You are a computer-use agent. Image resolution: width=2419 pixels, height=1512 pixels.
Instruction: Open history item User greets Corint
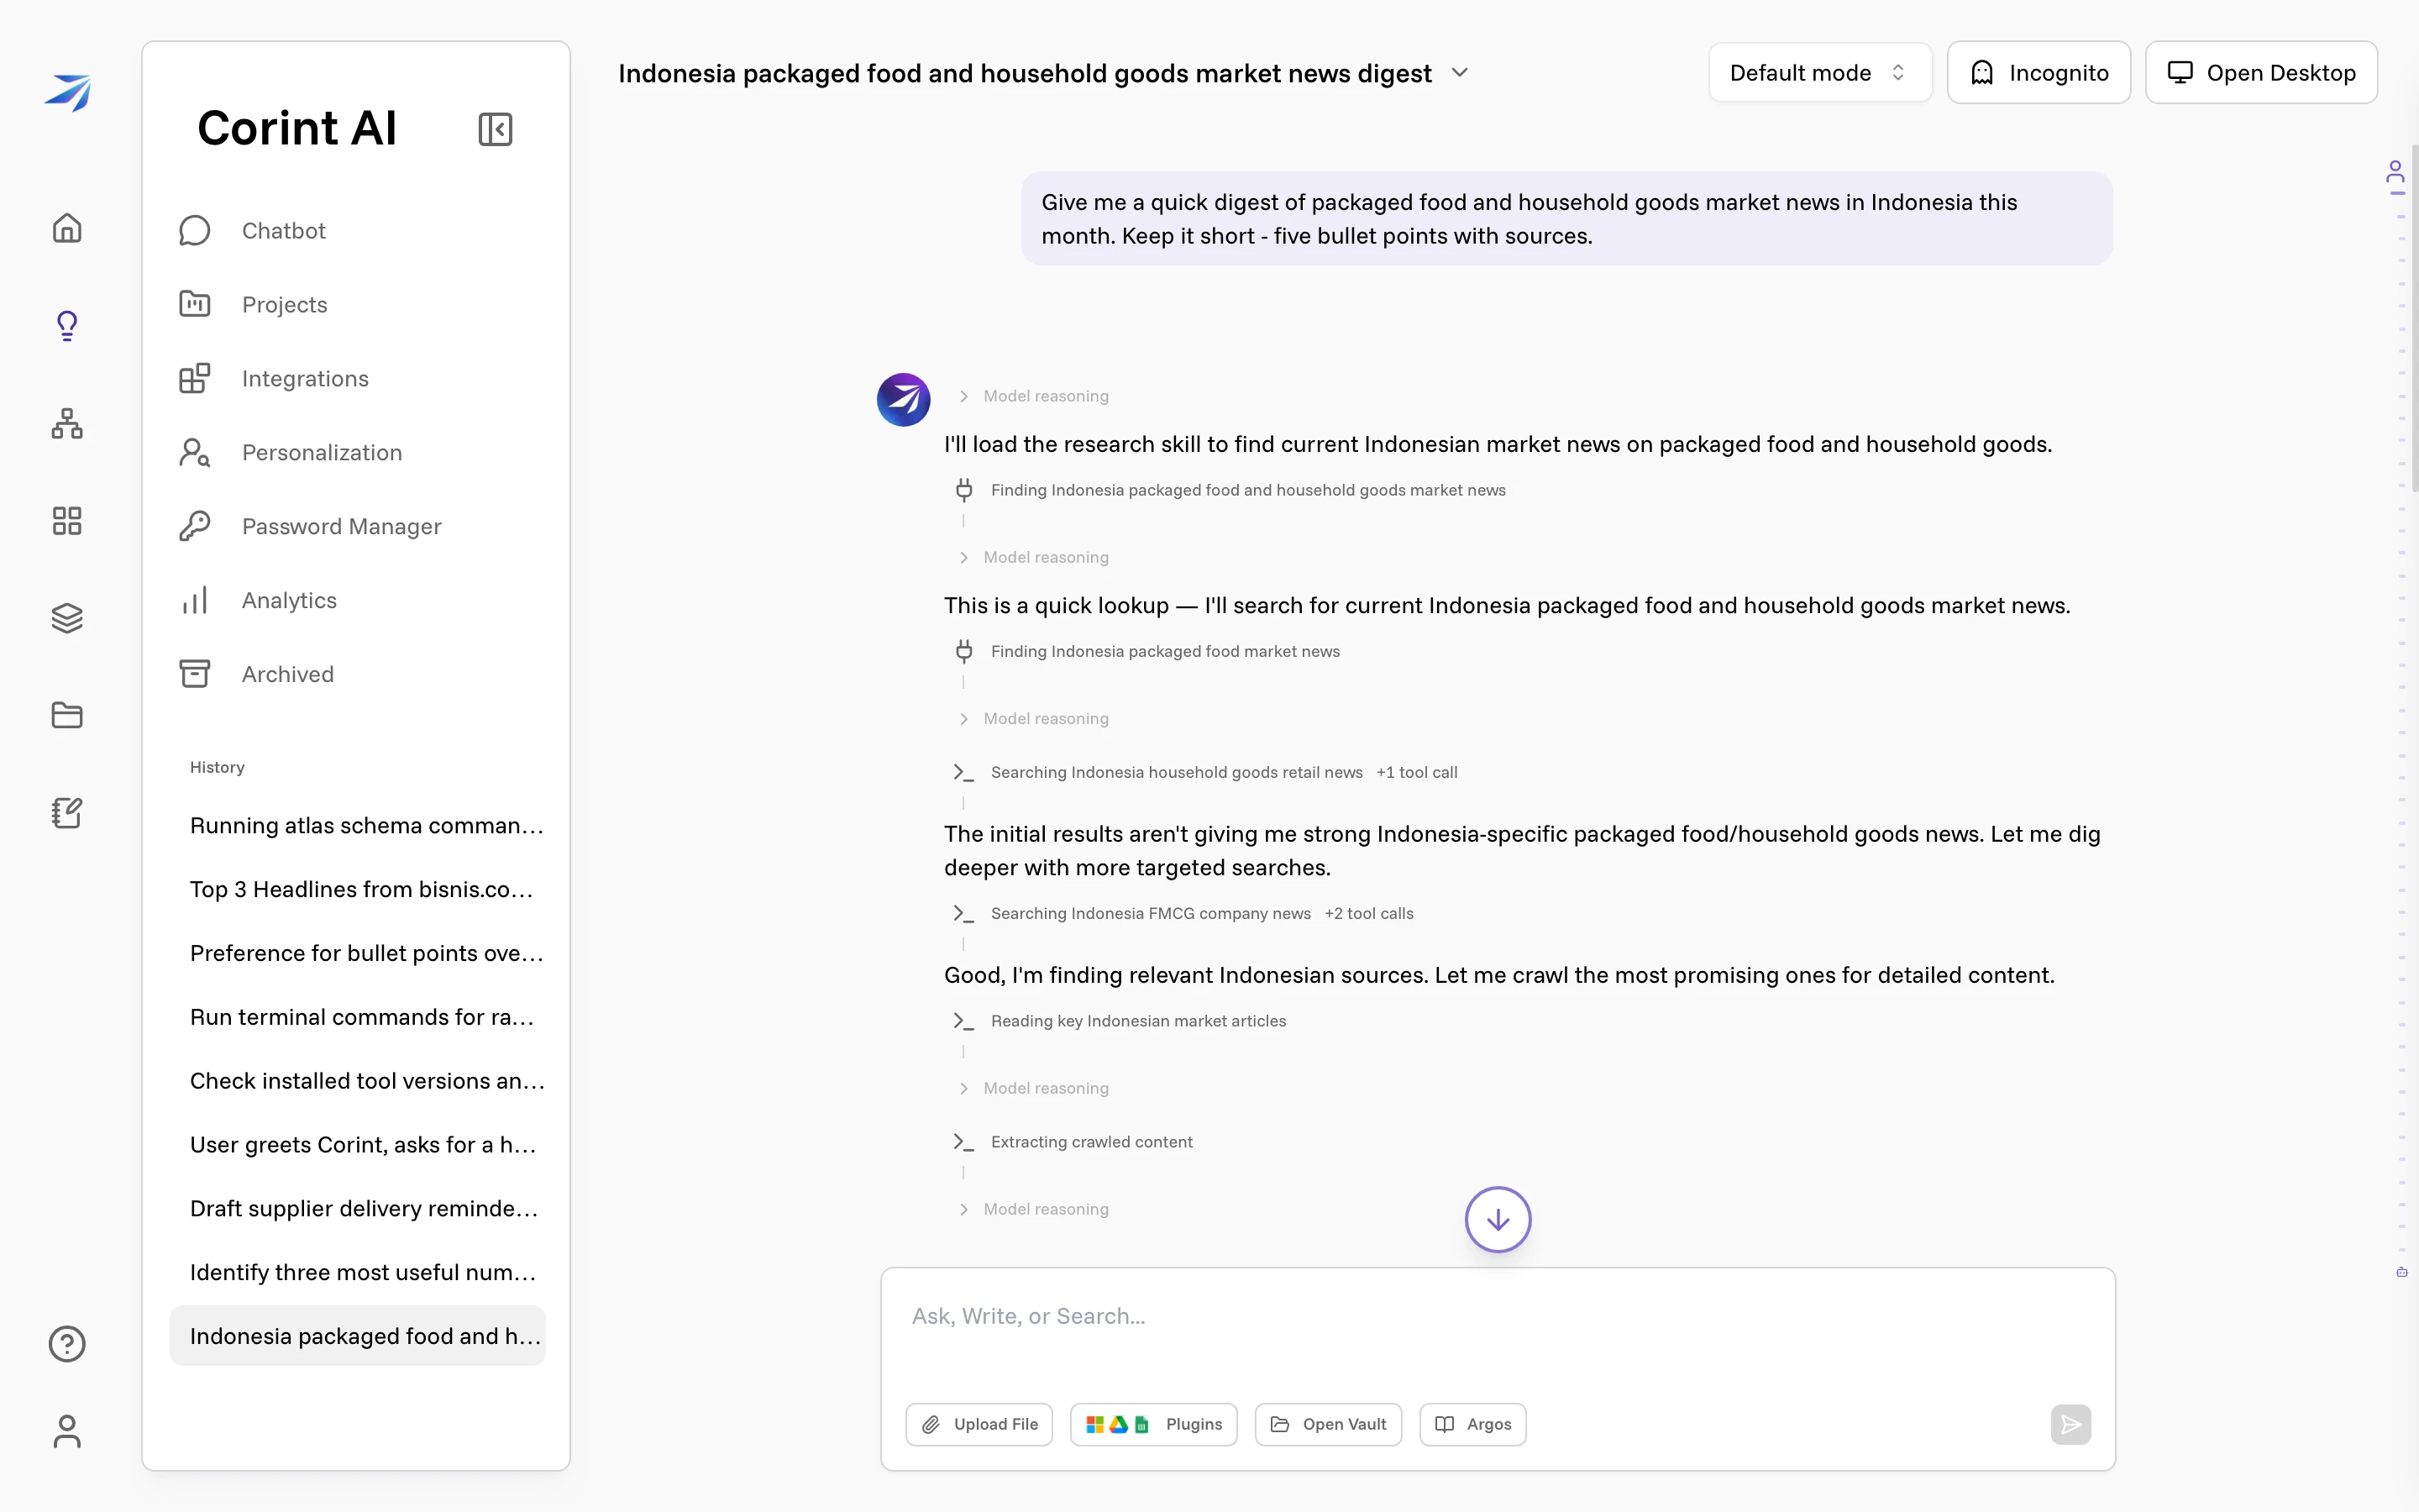(358, 1144)
